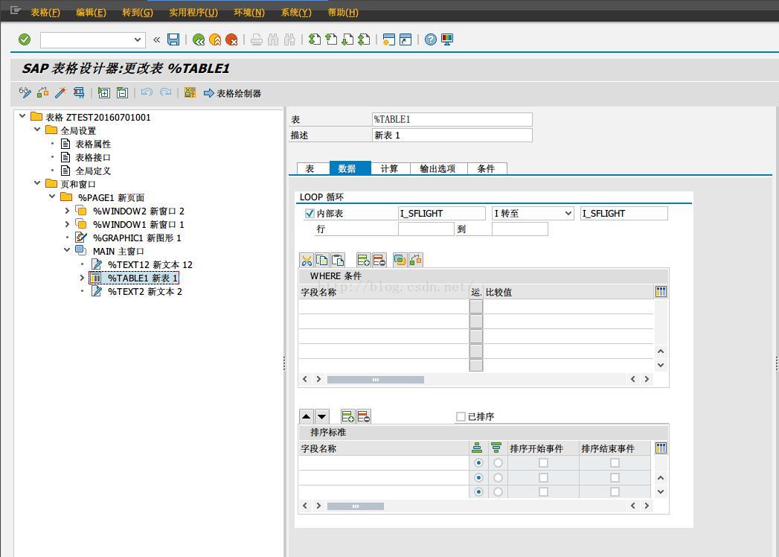Click the Activate magic wand icon

(60, 92)
